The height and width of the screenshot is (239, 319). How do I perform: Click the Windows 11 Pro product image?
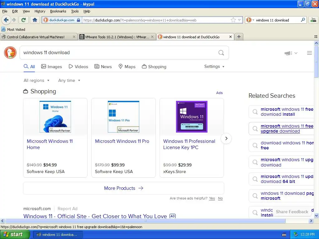[x=123, y=117]
